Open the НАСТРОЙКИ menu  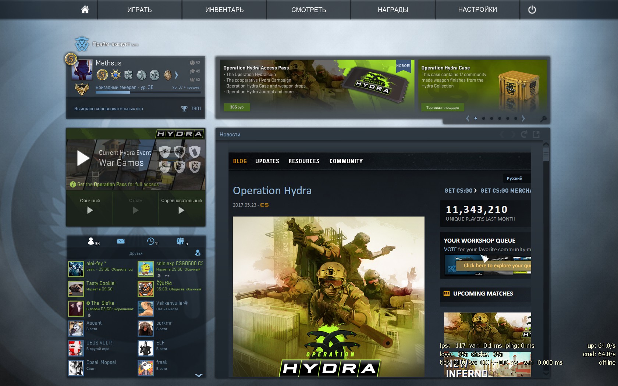477,10
